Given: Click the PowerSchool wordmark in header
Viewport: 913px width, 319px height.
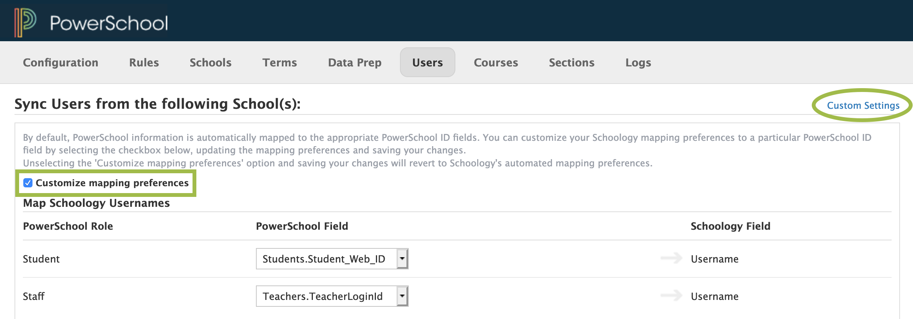Looking at the screenshot, I should [x=109, y=23].
